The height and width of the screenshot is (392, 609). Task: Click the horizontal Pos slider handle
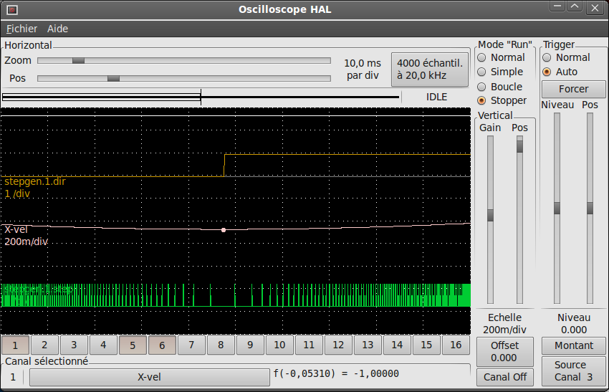point(113,79)
